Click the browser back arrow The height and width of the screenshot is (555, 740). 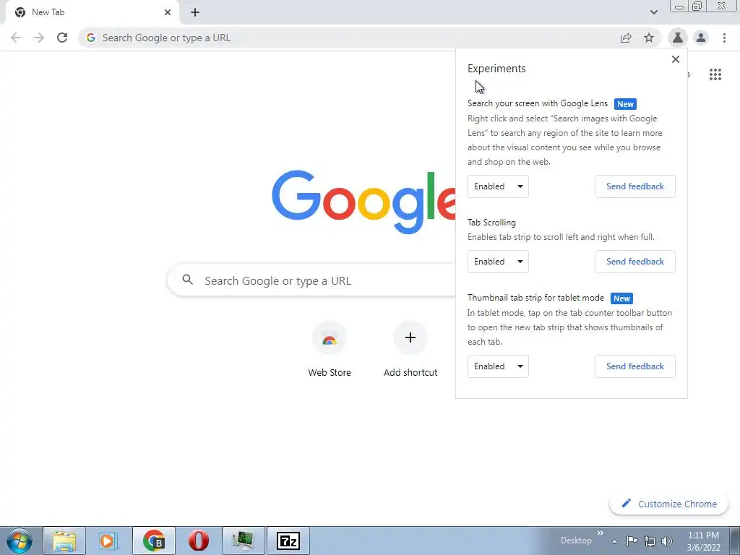pyautogui.click(x=16, y=38)
